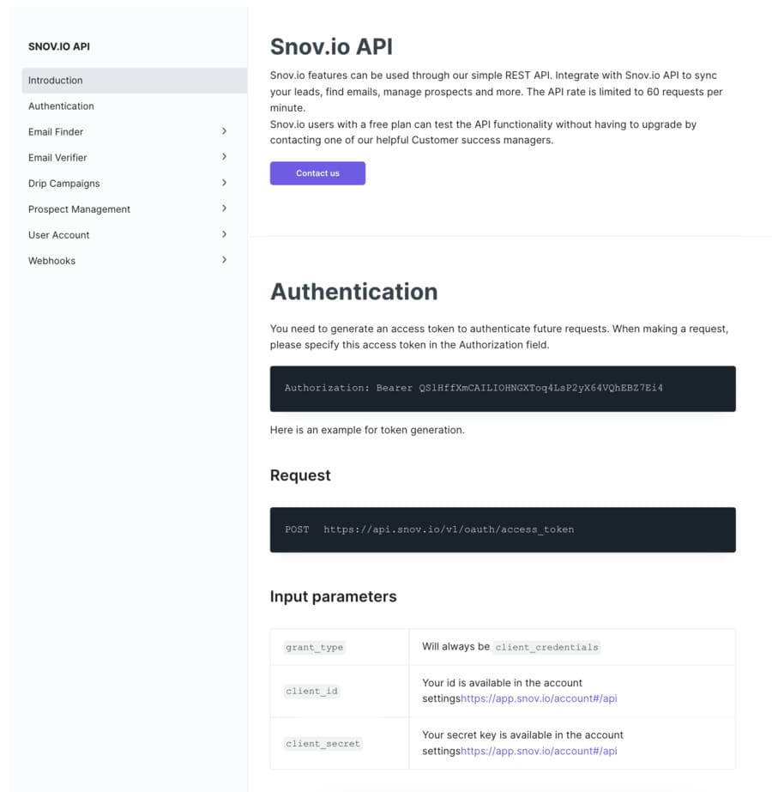Expand the User Account section
This screenshot has height=792, width=772.
[x=224, y=234]
